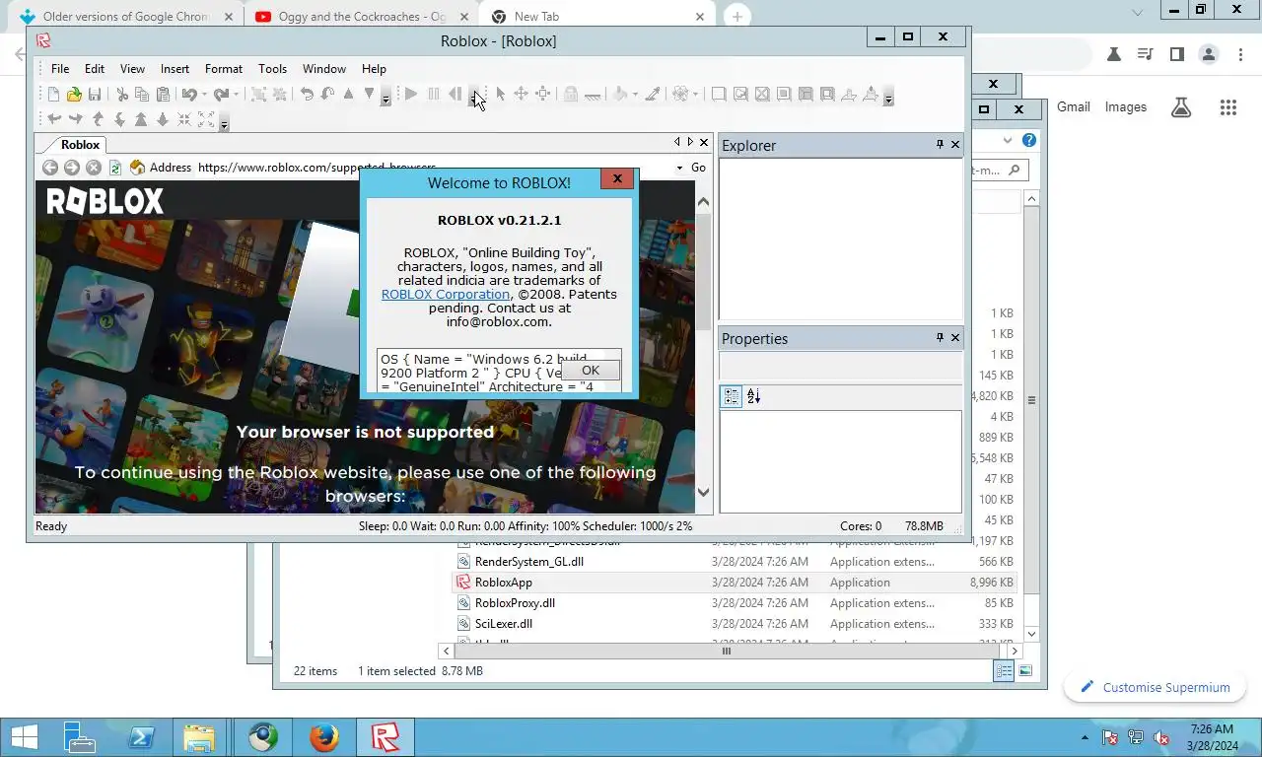Click the Lock padlock tool icon
This screenshot has width=1262, height=757.
(571, 95)
